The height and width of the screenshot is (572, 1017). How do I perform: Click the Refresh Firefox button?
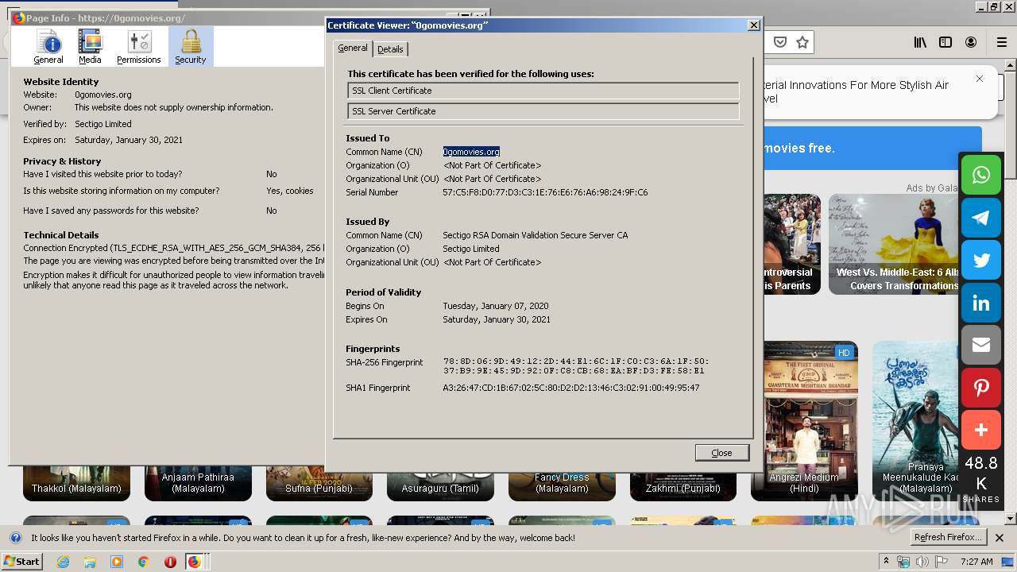[948, 538]
